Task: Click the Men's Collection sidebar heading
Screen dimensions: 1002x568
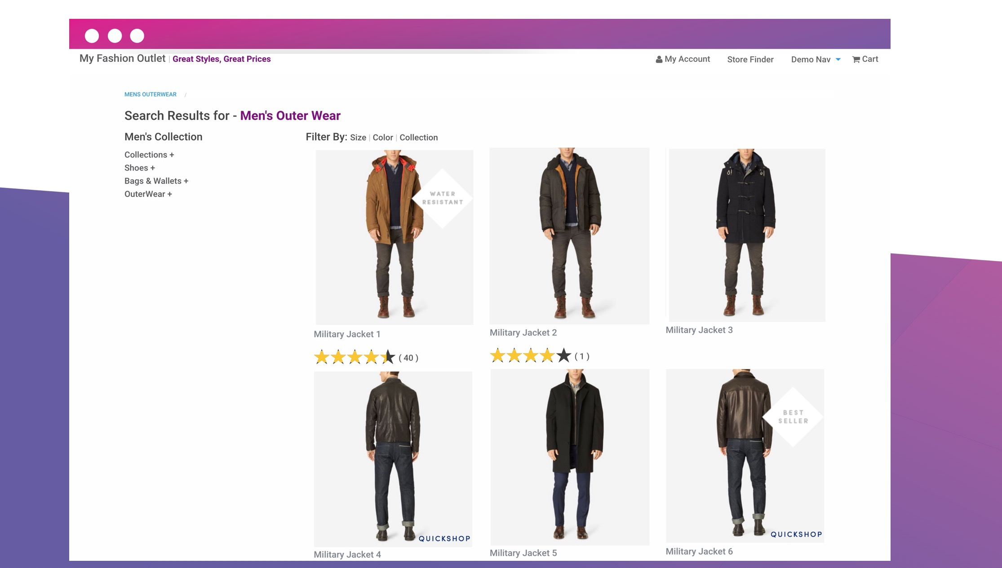Action: point(164,137)
